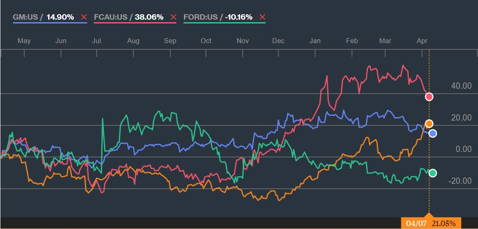This screenshot has height=229, width=478.
Task: Click the red FCAU data point marker
Action: (429, 97)
